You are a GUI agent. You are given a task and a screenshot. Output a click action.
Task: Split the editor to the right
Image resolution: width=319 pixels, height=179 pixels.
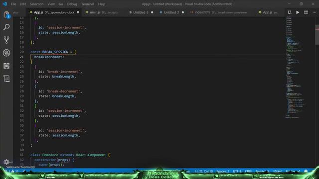(x=306, y=12)
